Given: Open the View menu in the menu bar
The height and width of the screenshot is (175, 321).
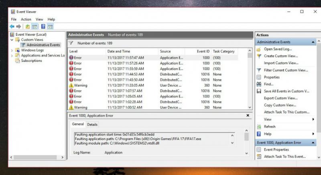Looking at the screenshot, I should [39, 19].
